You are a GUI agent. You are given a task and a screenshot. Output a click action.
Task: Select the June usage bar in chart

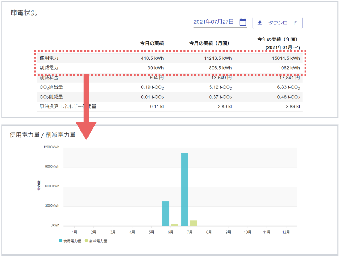(x=165, y=213)
